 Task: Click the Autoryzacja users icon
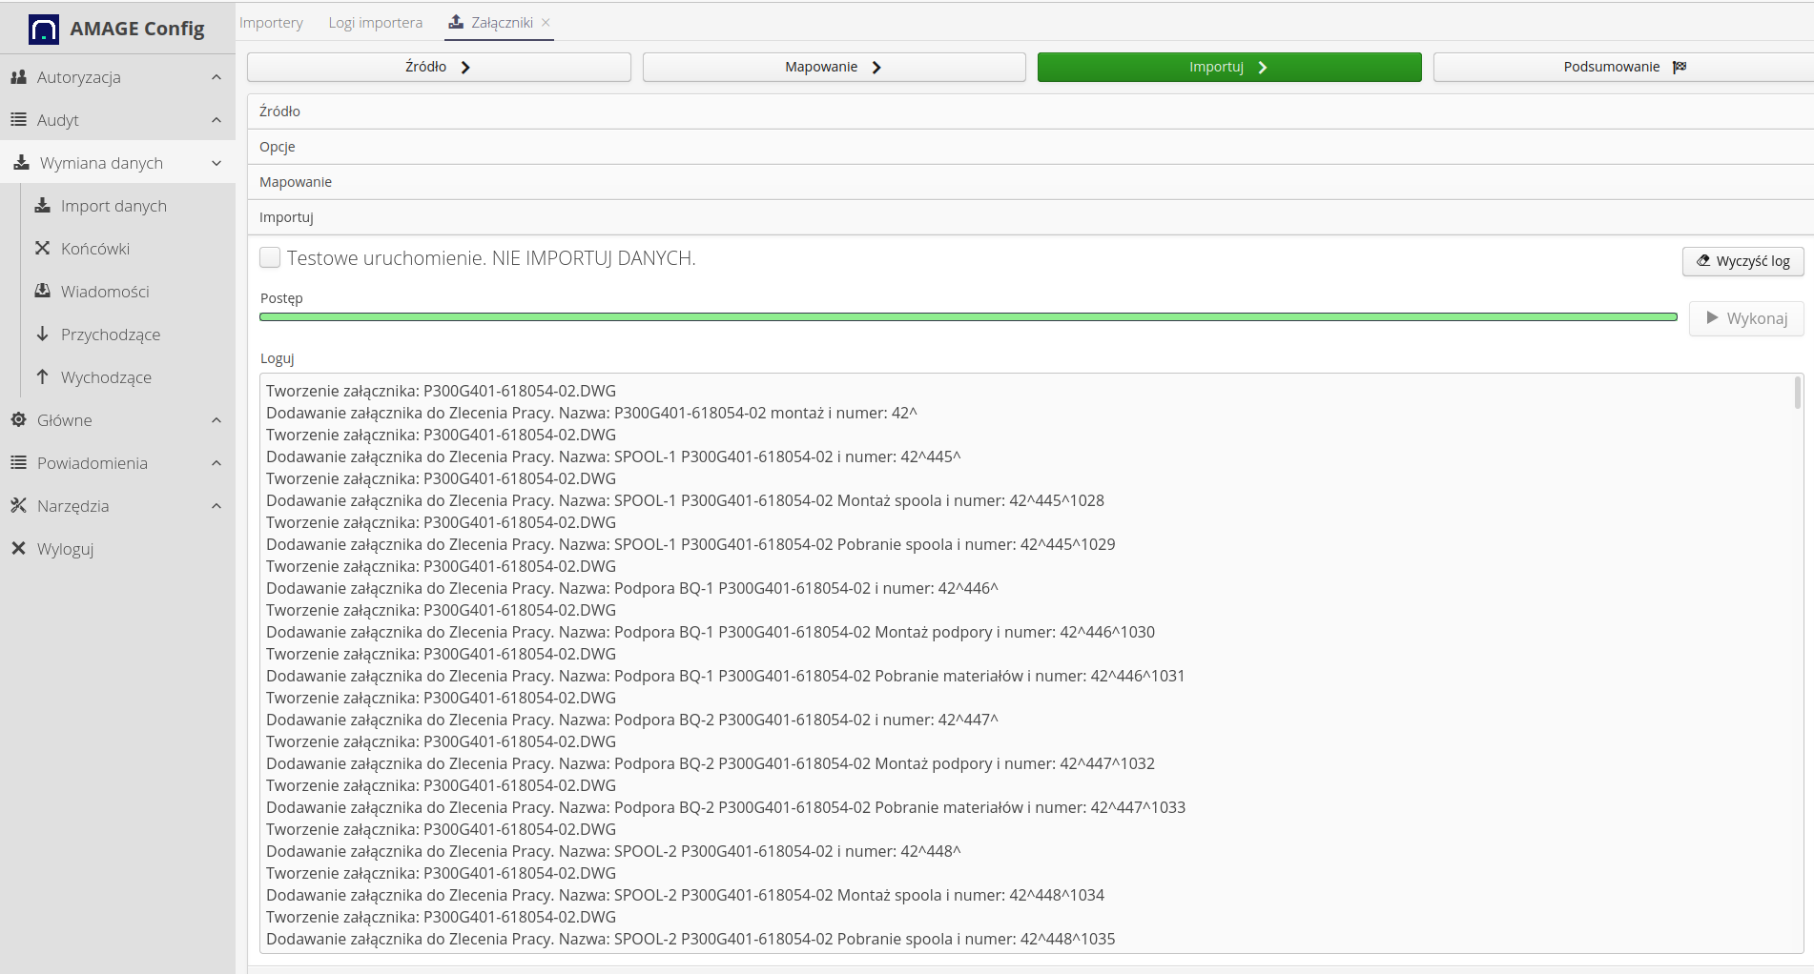[18, 77]
